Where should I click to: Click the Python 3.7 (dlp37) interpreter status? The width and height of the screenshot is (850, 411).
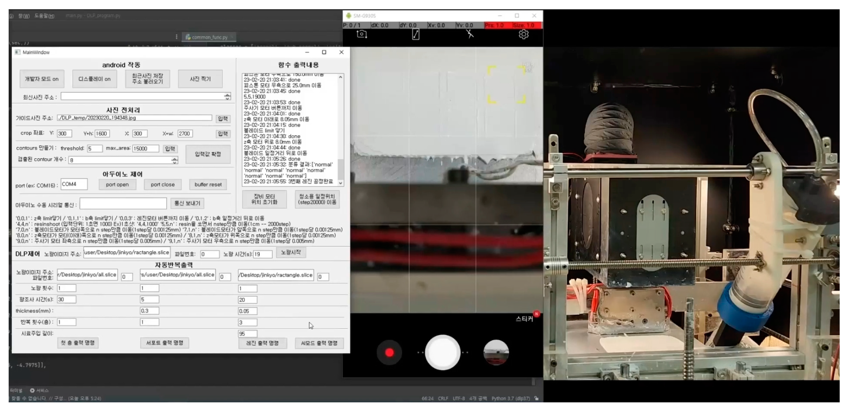tap(510, 398)
